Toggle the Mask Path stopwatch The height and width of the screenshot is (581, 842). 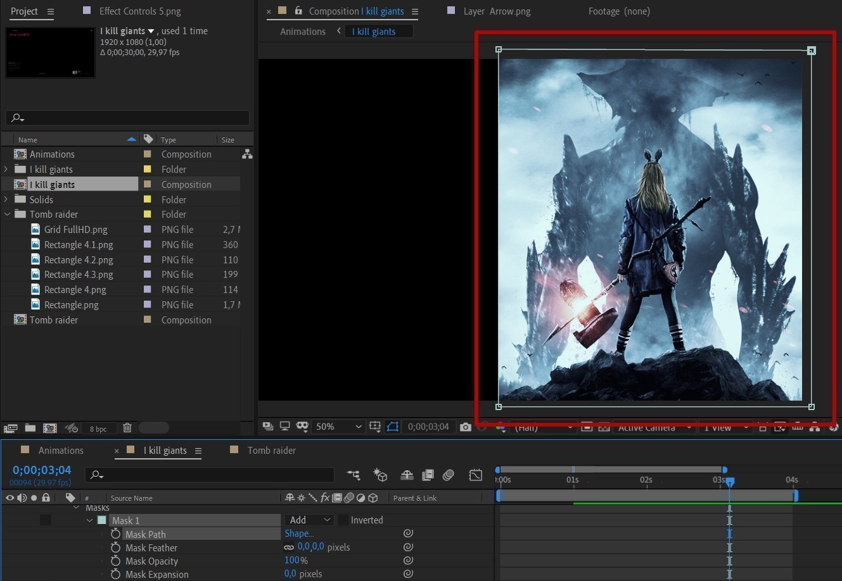[115, 534]
